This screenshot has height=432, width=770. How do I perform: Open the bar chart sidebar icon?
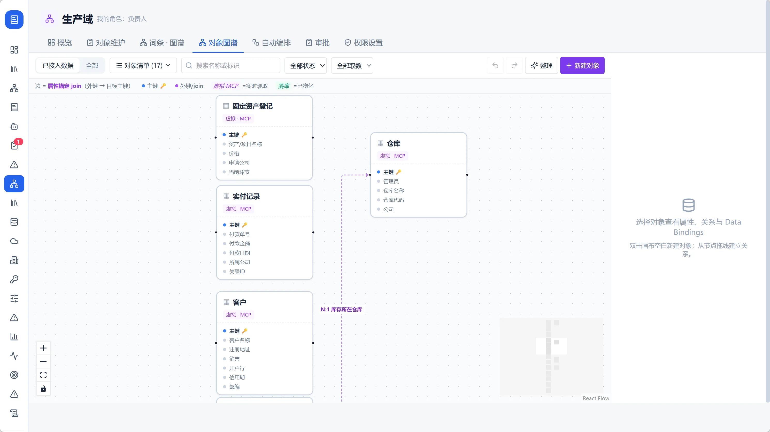click(x=14, y=337)
